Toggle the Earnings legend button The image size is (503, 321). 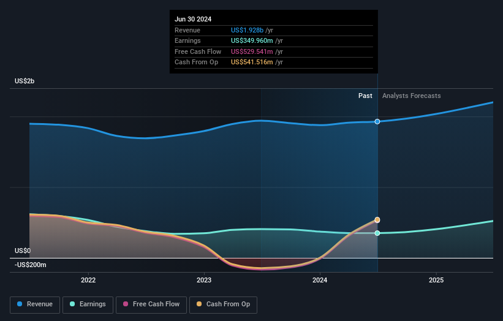click(88, 304)
